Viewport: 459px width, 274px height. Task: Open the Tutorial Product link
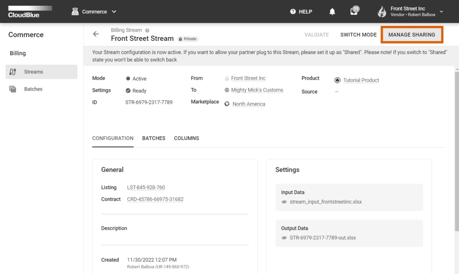coord(361,80)
